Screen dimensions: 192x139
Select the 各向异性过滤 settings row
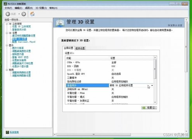(110, 81)
